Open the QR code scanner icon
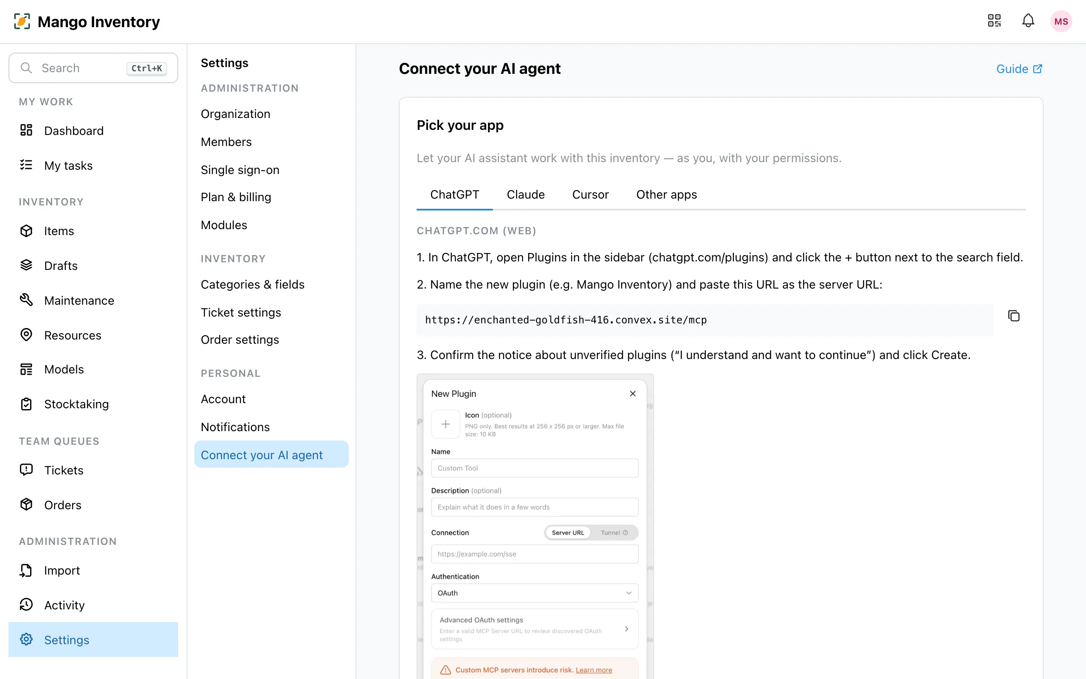 994,21
